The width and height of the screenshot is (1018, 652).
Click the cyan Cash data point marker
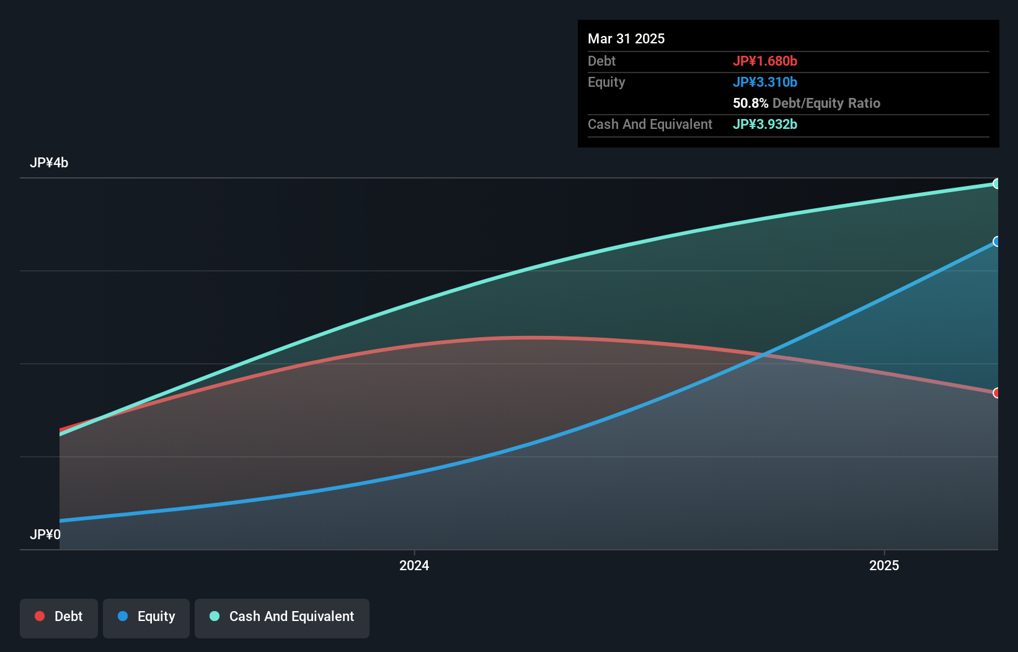996,183
